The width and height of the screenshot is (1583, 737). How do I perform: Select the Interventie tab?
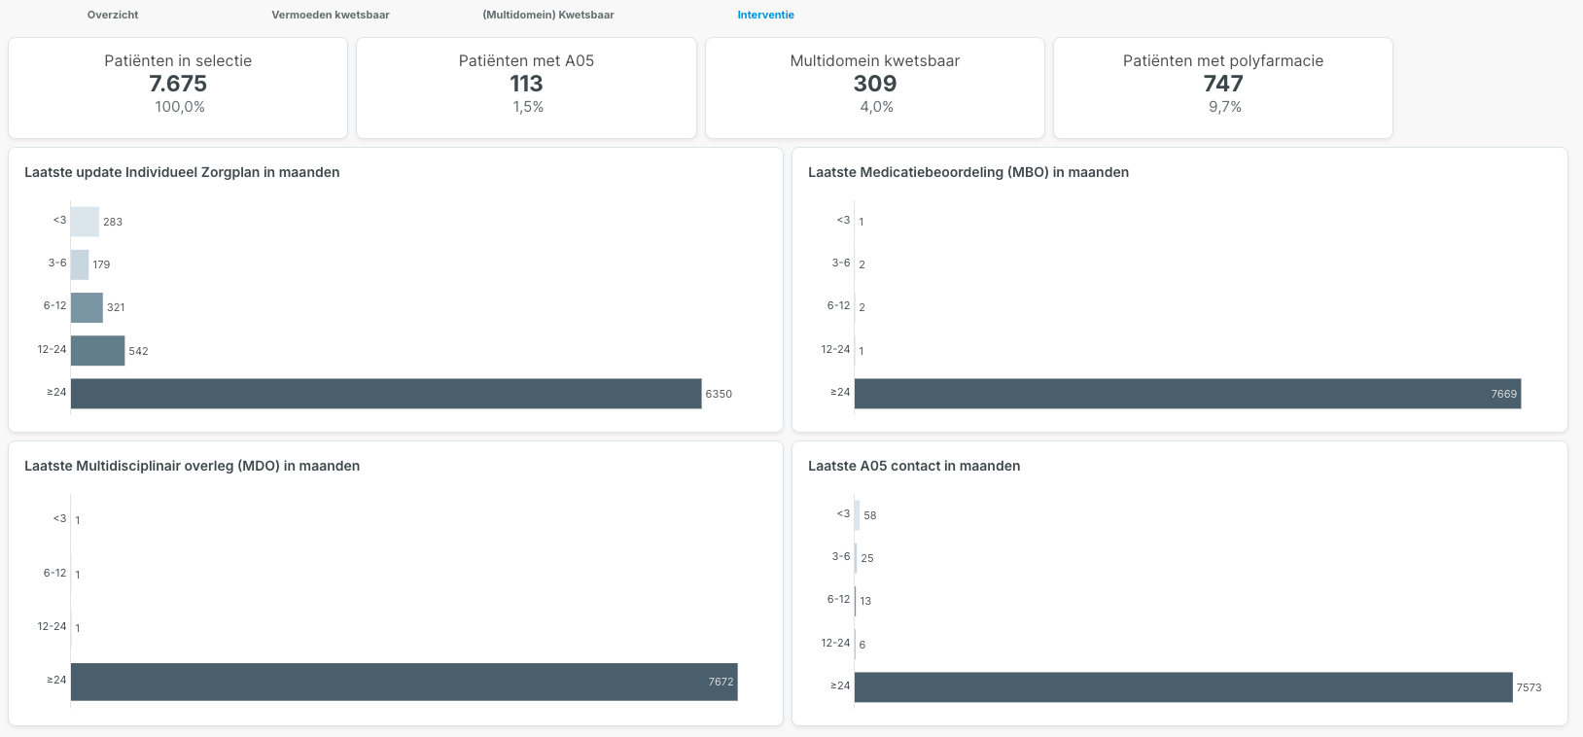coord(765,15)
